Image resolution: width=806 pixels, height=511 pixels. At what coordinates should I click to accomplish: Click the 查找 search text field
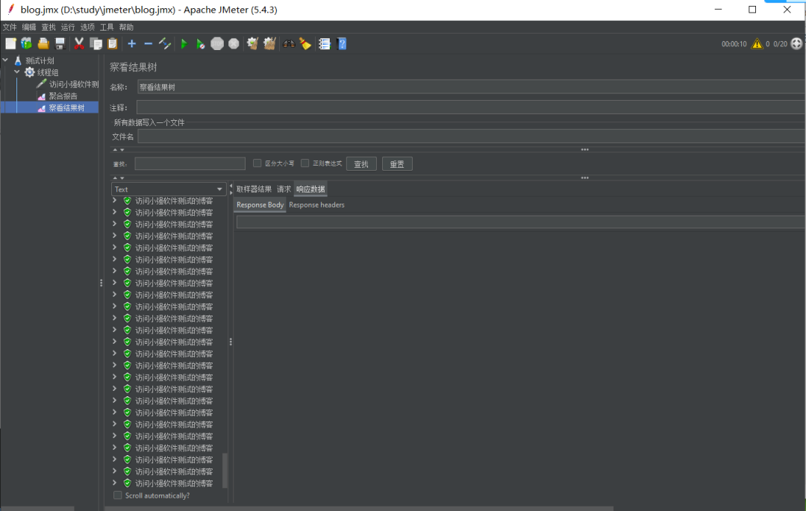coord(190,164)
